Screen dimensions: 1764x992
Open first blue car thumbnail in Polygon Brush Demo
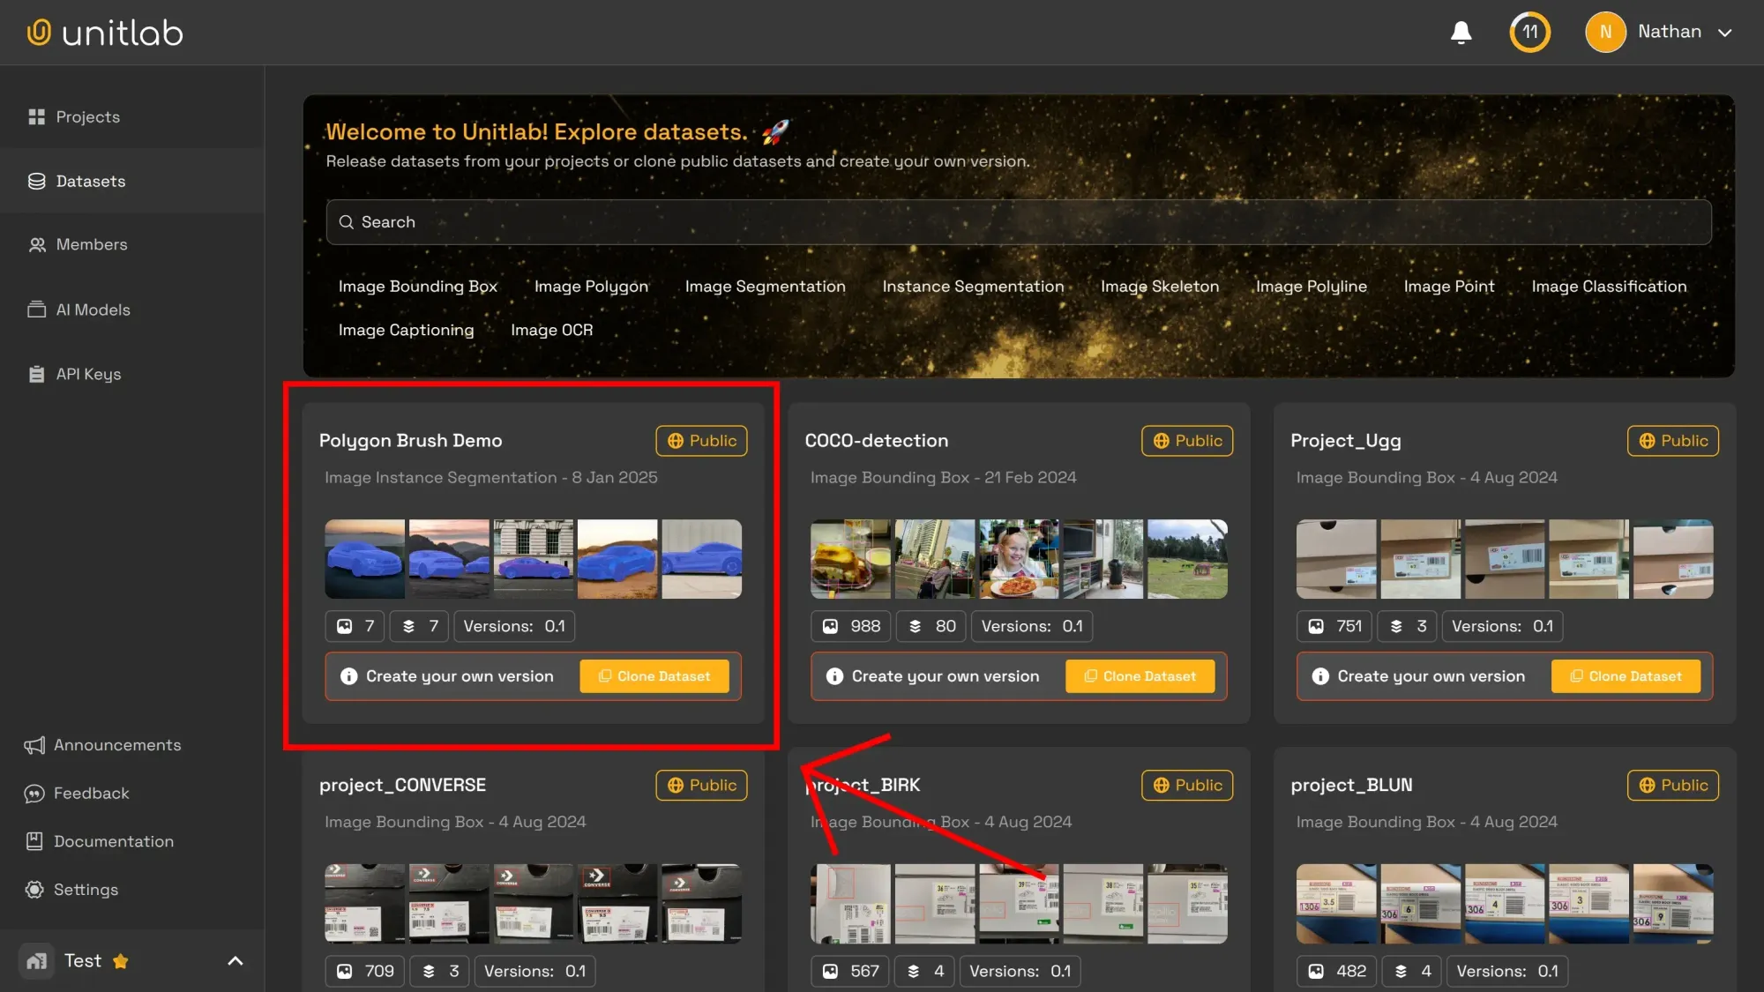[364, 559]
